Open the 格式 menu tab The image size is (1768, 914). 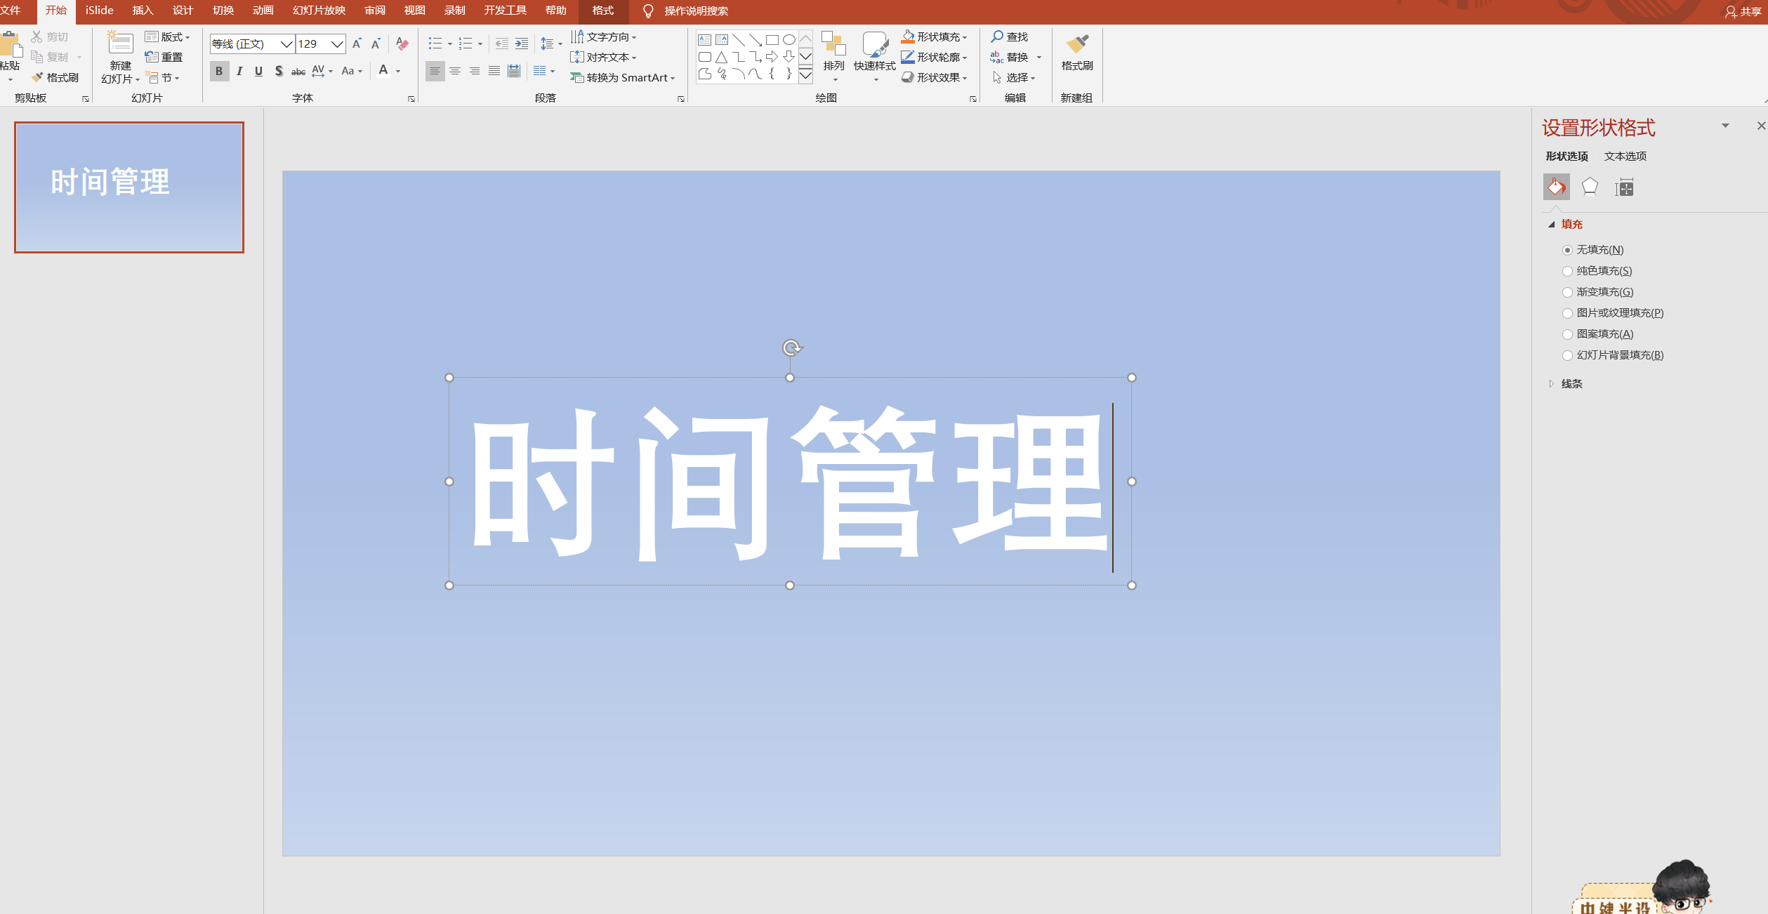602,11
